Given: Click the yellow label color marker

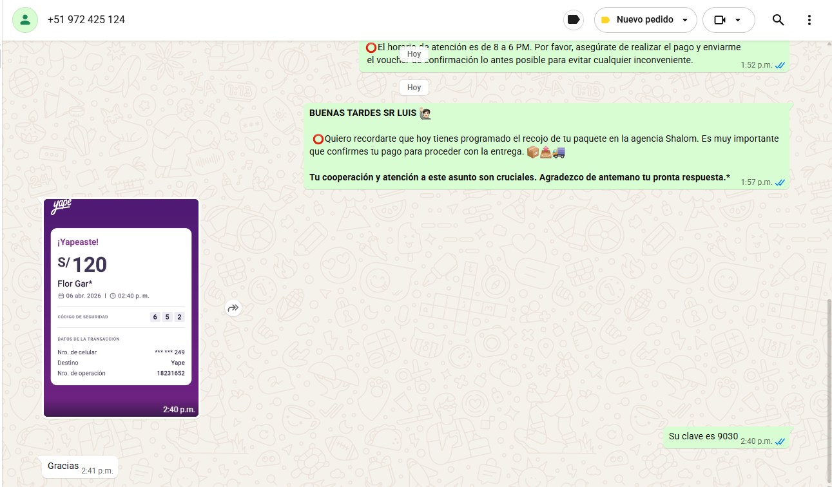Looking at the screenshot, I should point(605,20).
